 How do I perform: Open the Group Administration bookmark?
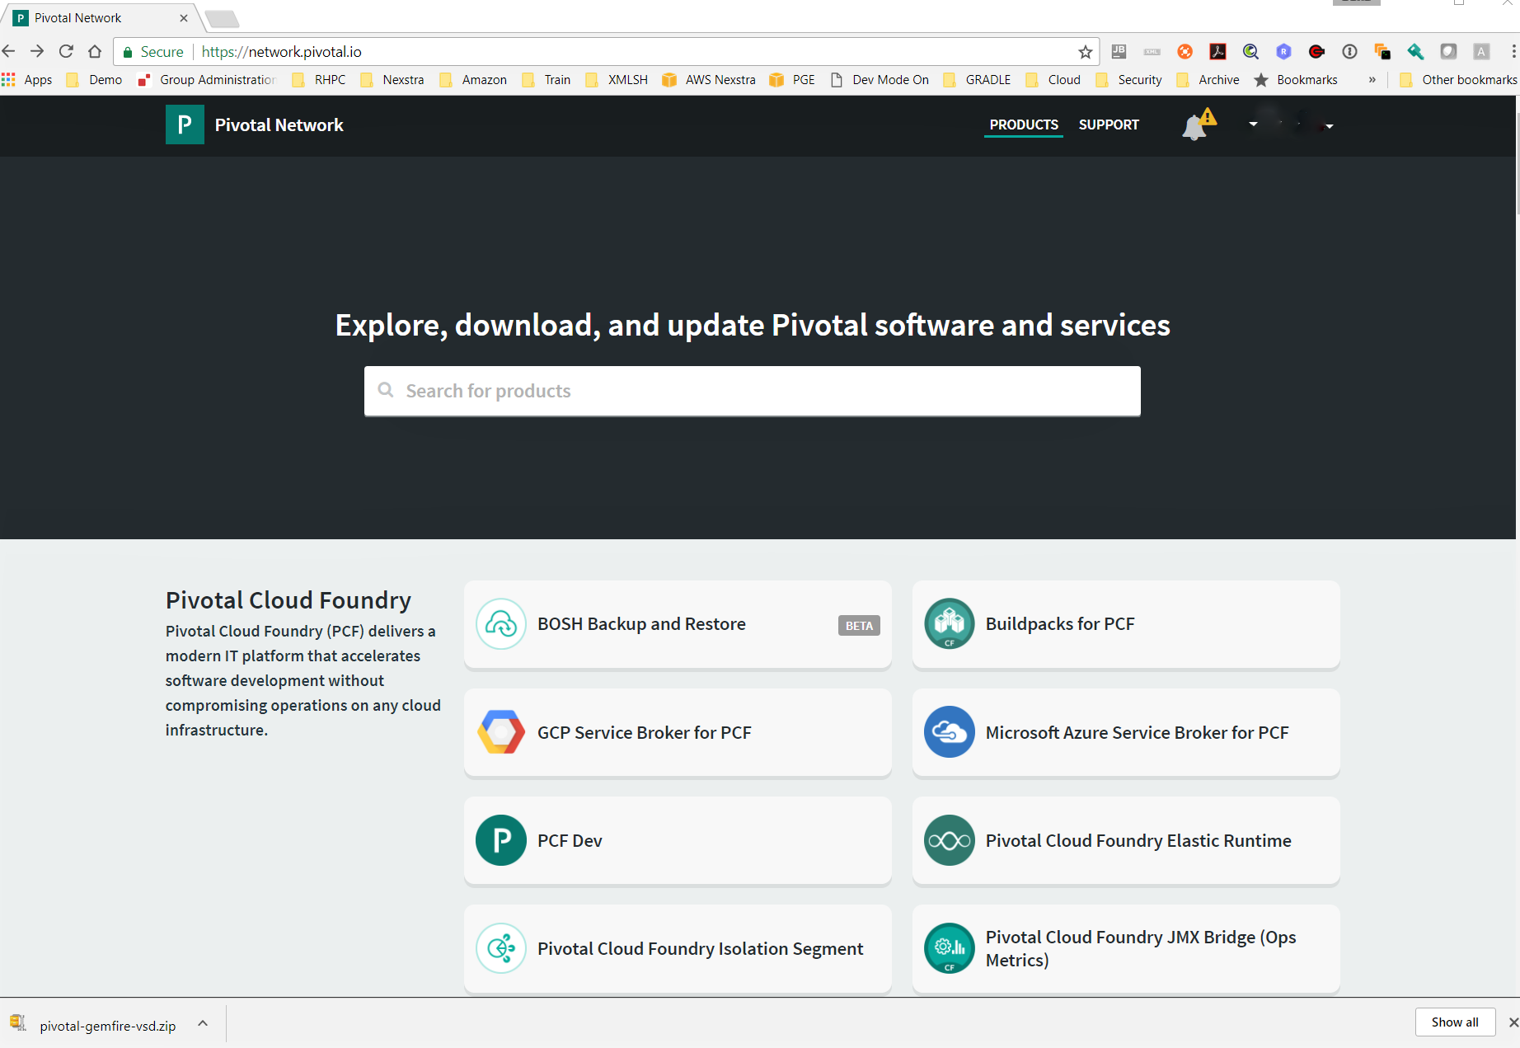coord(206,80)
